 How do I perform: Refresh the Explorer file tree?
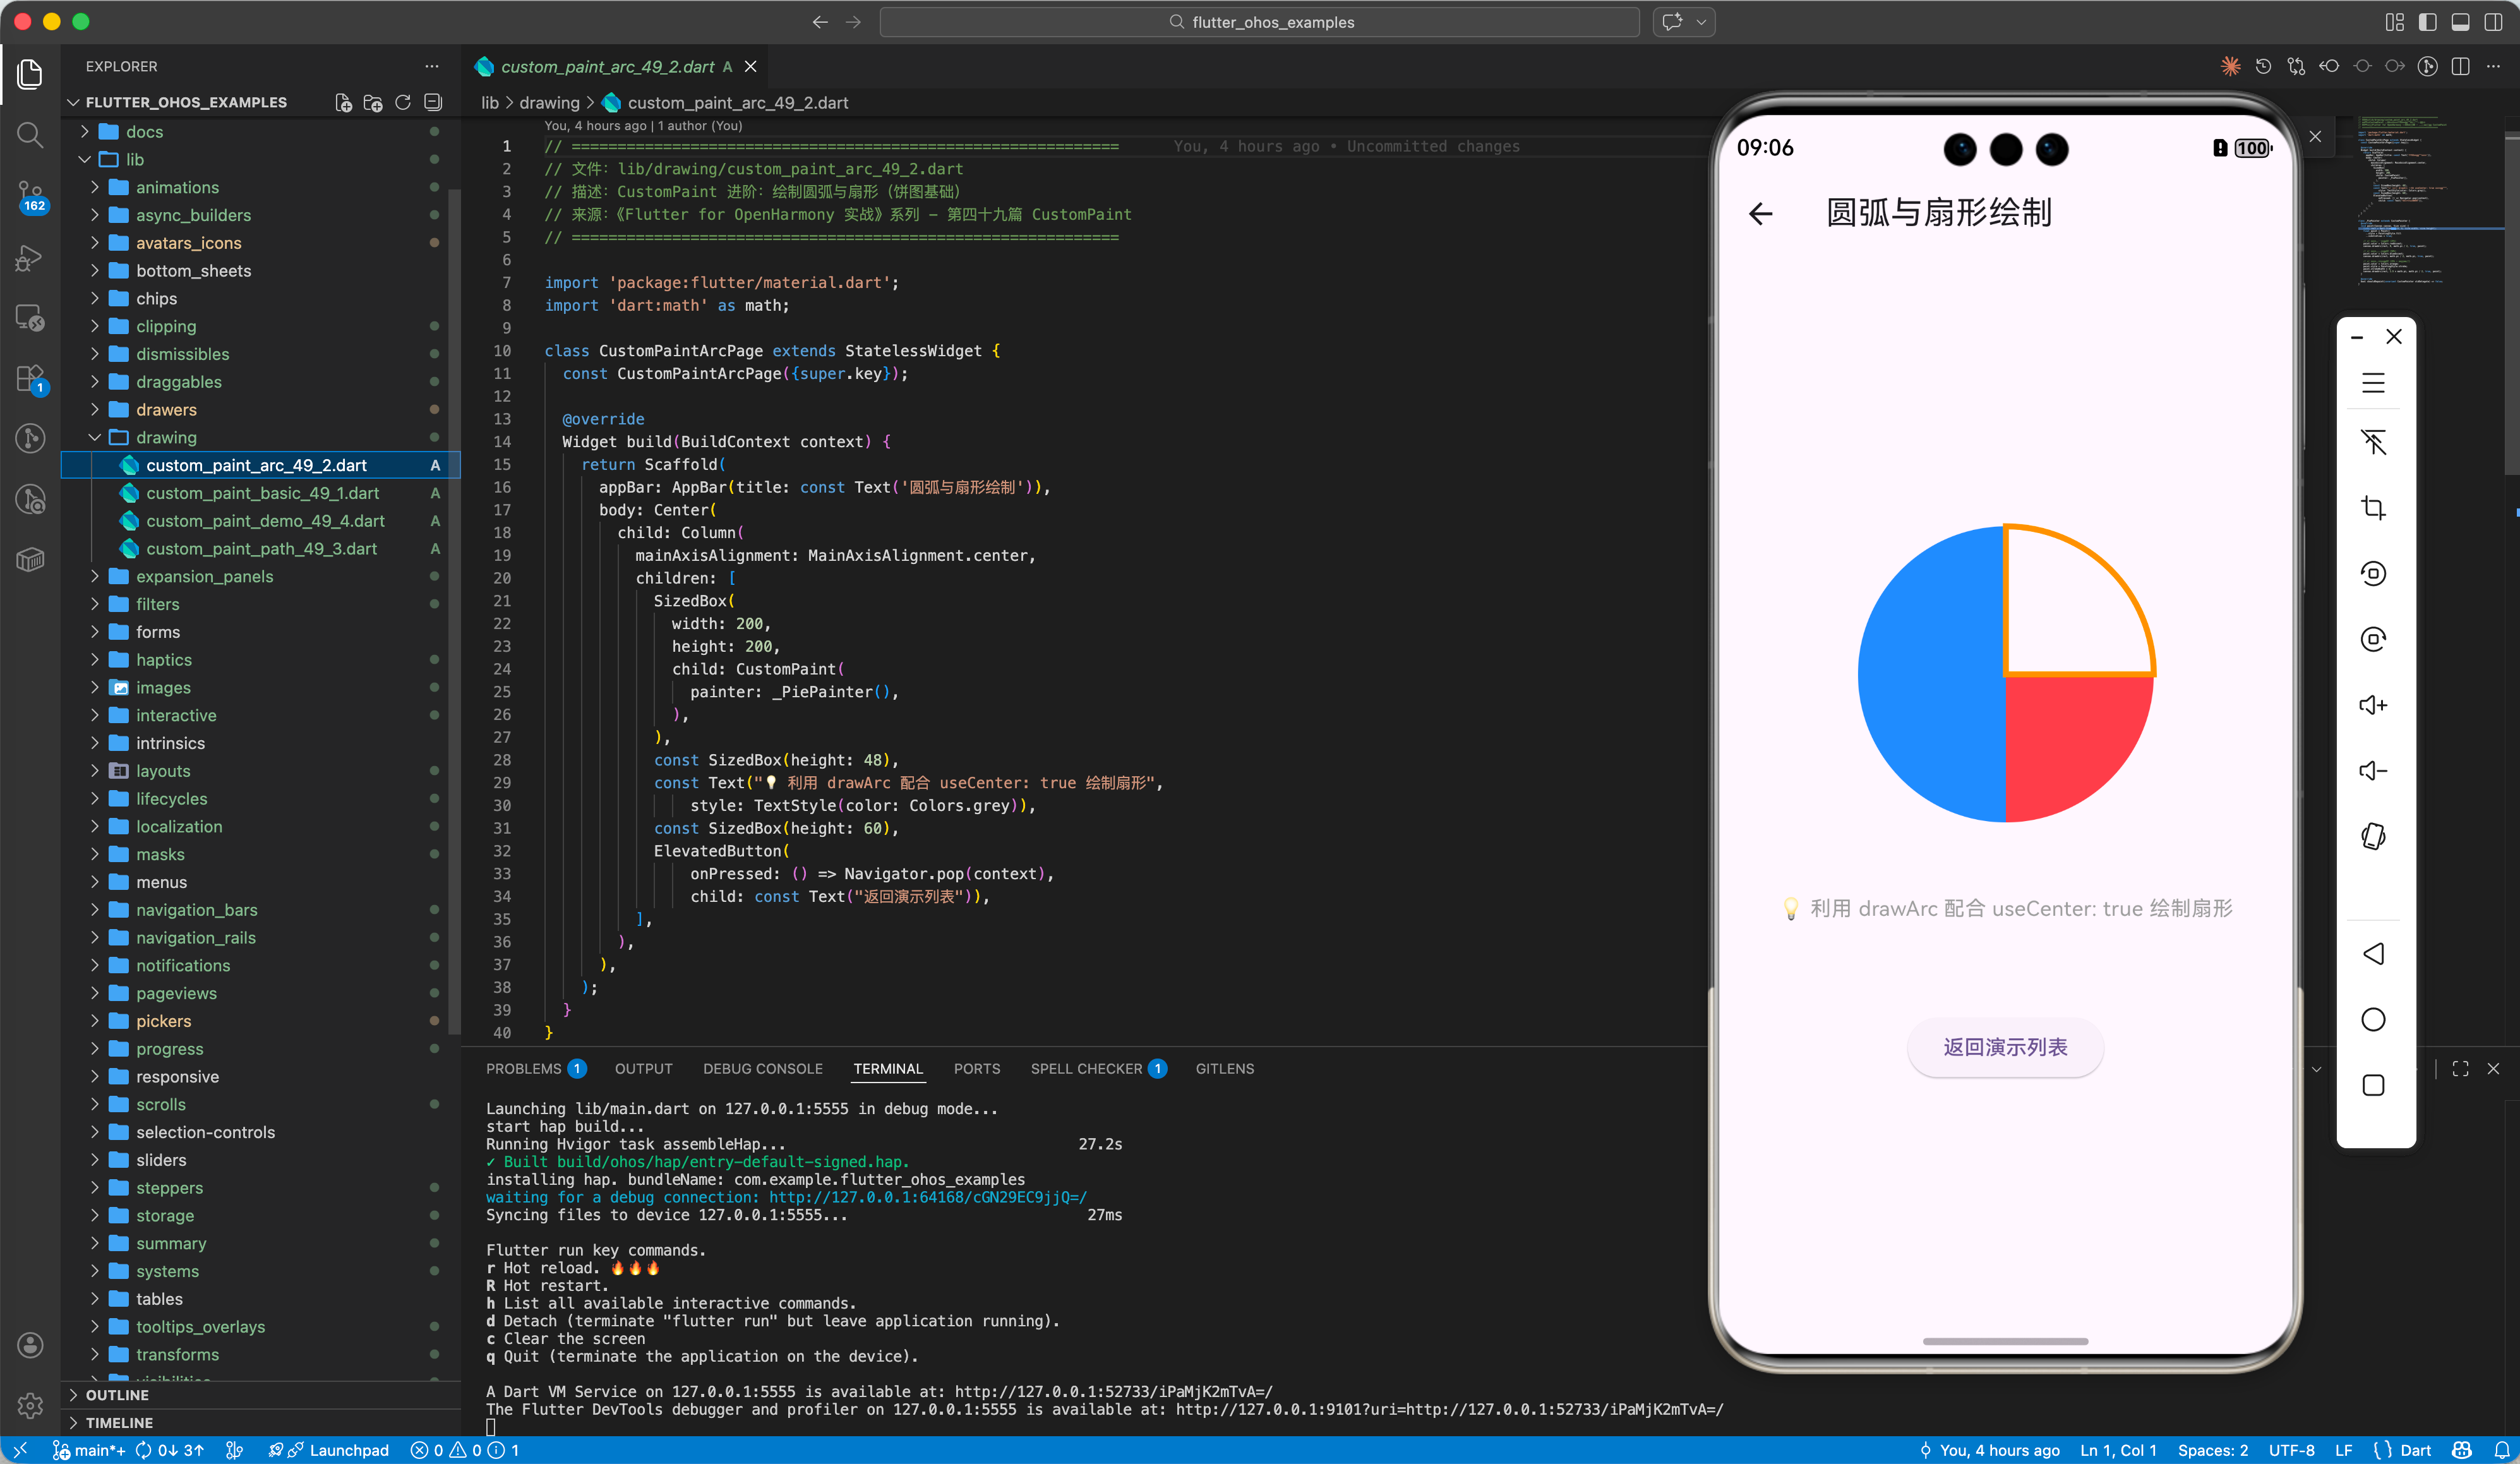[x=403, y=102]
